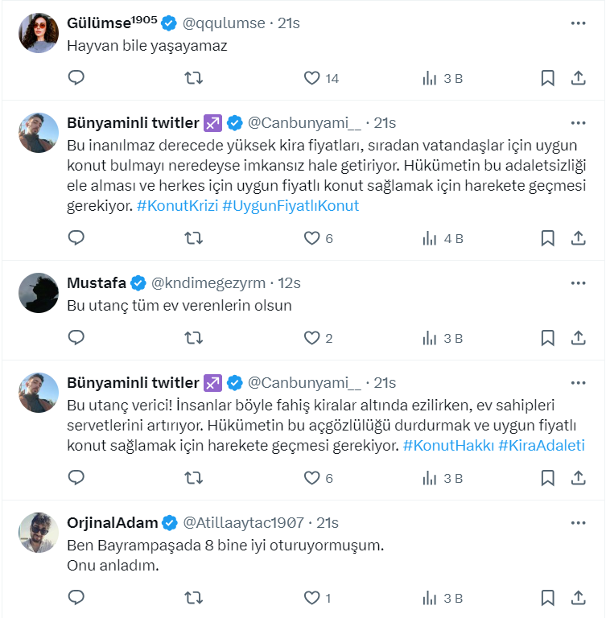
Task: Reply to Mustafa's tweet
Action: [x=76, y=338]
